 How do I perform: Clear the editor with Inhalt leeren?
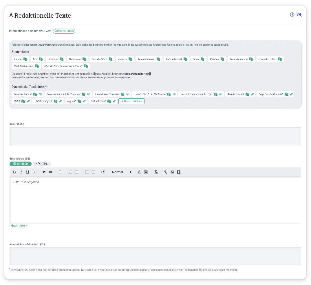pyautogui.click(x=19, y=226)
